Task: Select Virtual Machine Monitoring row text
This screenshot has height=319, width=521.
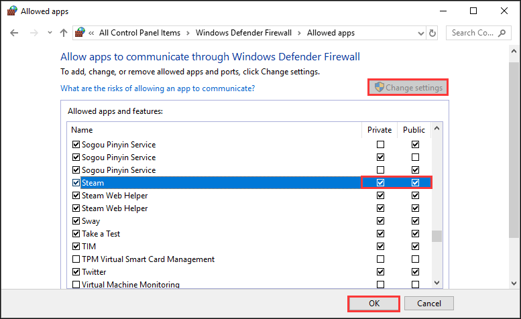Action: pyautogui.click(x=131, y=284)
